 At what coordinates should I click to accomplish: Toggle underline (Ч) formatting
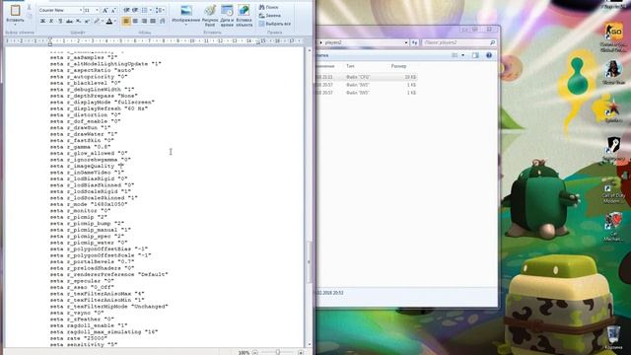60,21
